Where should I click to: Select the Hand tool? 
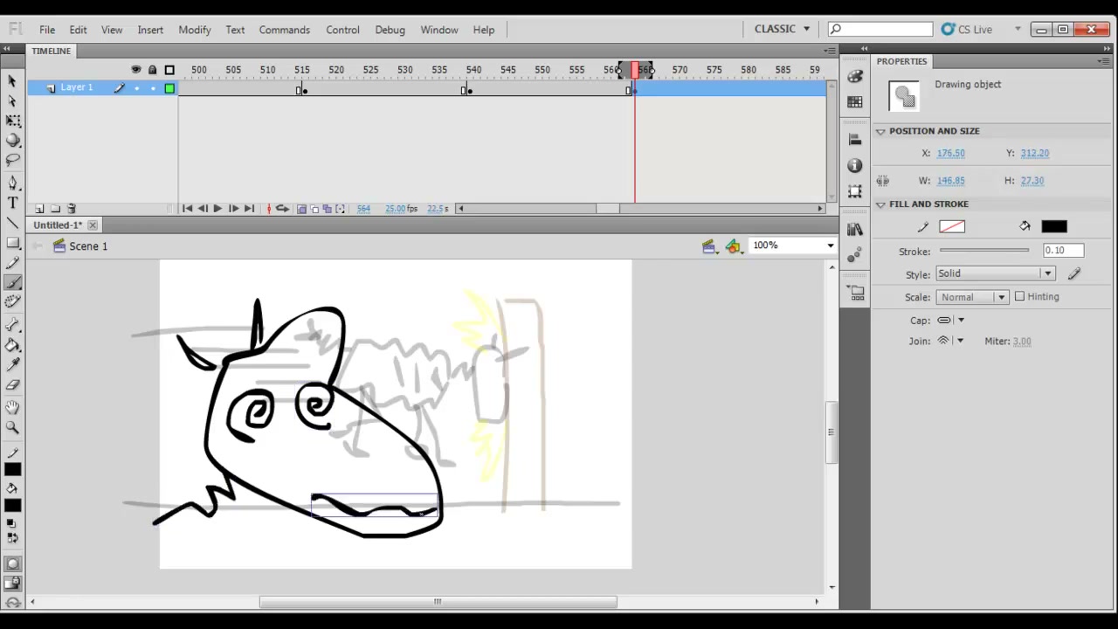[x=12, y=408]
